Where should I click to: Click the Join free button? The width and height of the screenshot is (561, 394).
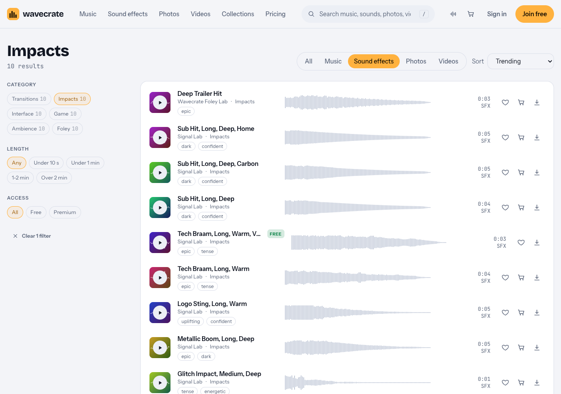pos(535,14)
